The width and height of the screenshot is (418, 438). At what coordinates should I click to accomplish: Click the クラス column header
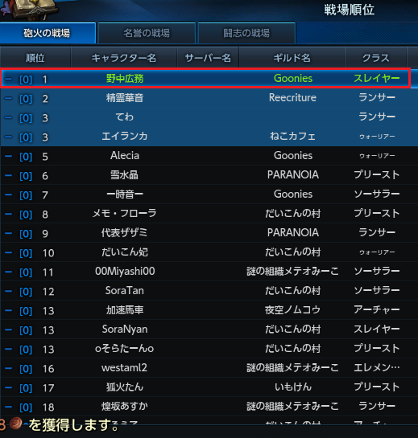376,58
